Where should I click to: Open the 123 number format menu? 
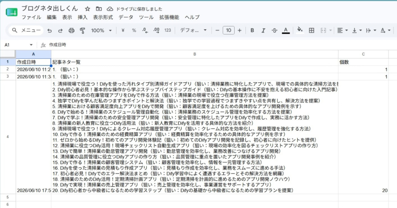[x=167, y=30]
